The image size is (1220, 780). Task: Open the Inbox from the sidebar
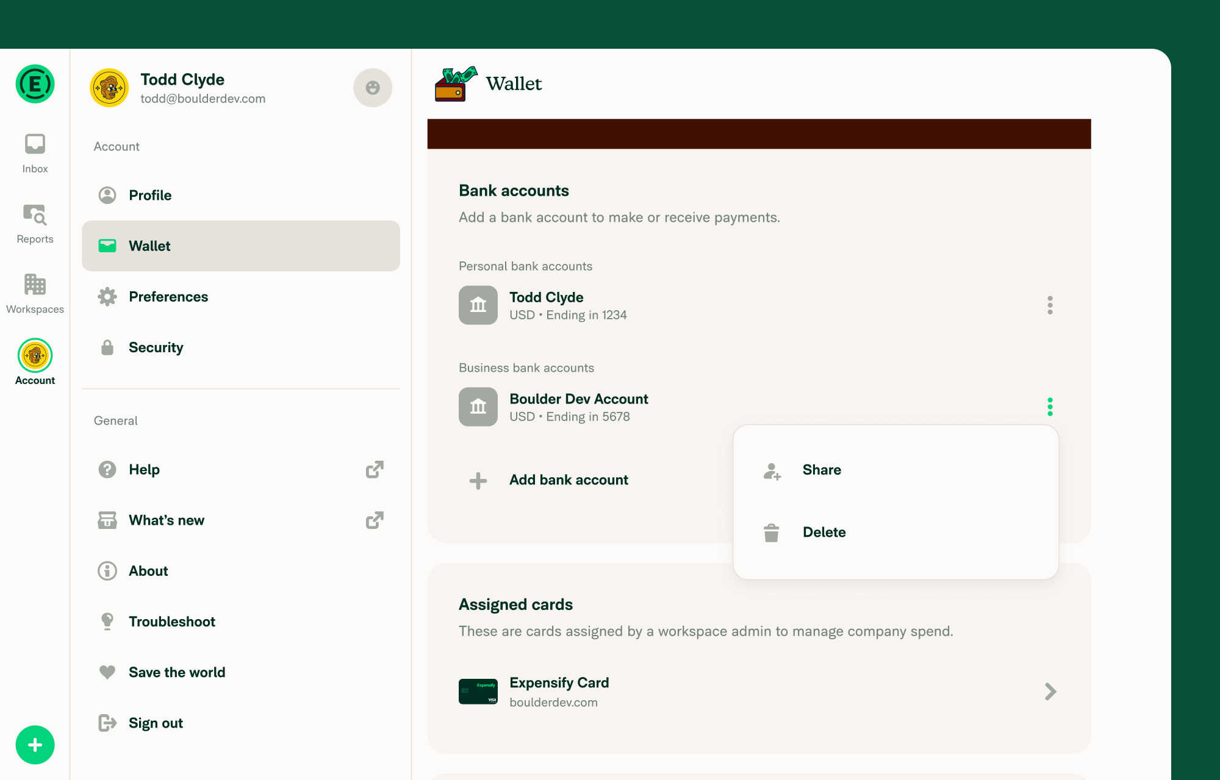tap(35, 151)
